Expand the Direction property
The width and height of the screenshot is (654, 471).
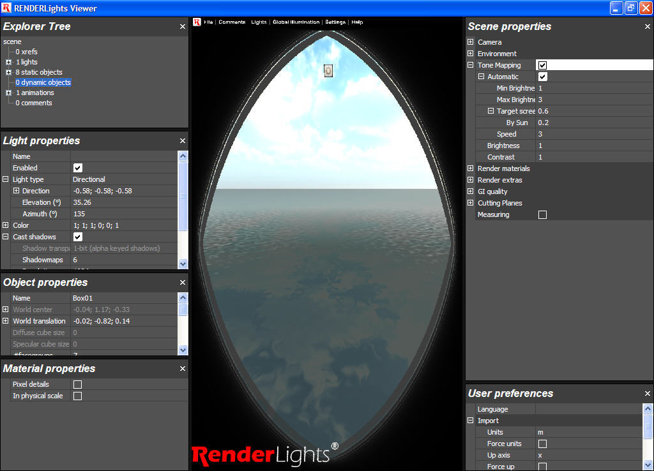pos(16,190)
